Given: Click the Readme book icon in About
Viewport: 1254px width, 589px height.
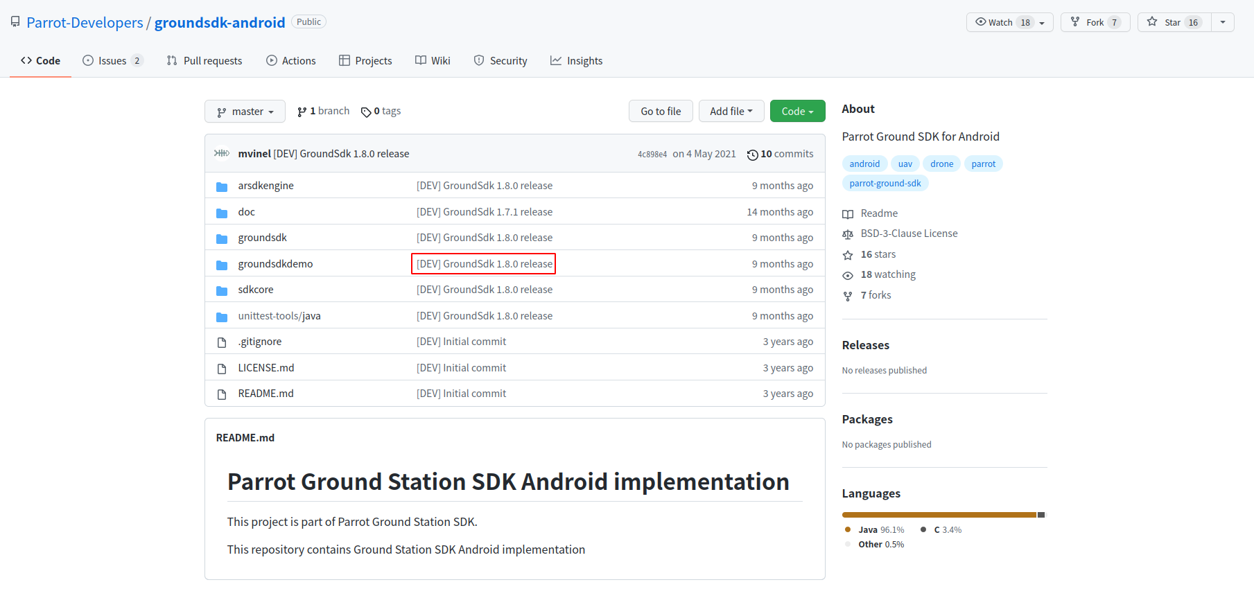Looking at the screenshot, I should [848, 214].
